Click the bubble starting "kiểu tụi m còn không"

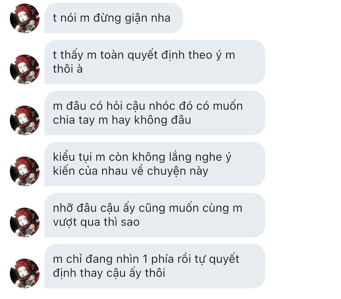(155, 164)
